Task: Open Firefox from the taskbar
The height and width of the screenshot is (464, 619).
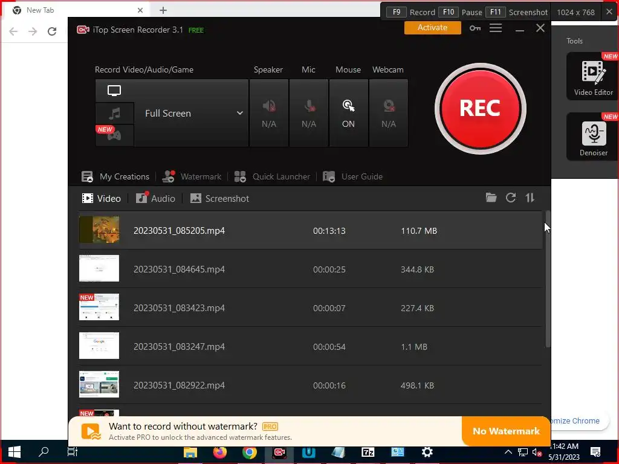Action: tap(220, 452)
